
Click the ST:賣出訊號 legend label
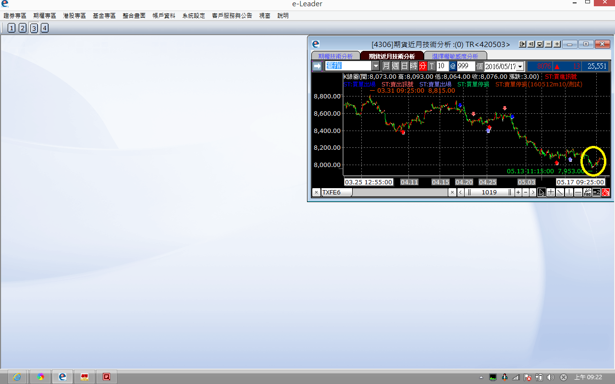point(397,84)
